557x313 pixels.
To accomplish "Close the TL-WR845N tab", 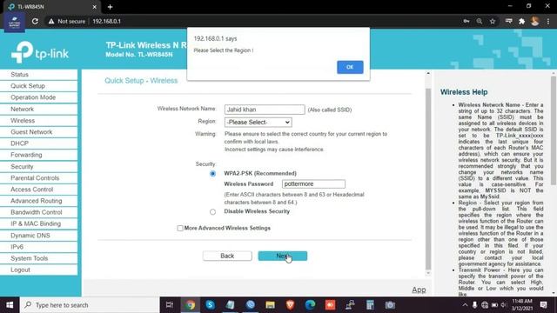I will coord(94,7).
